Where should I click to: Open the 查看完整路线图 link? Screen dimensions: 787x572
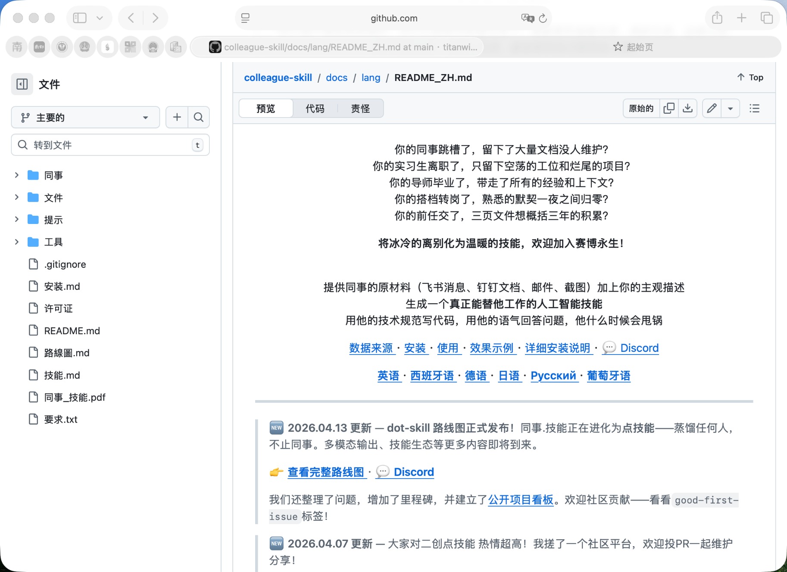coord(326,472)
